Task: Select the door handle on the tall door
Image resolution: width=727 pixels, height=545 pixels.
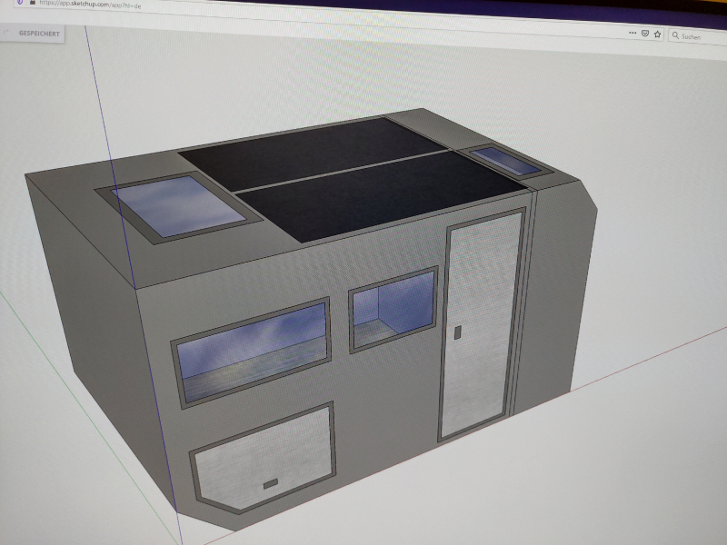Action: pyautogui.click(x=458, y=332)
